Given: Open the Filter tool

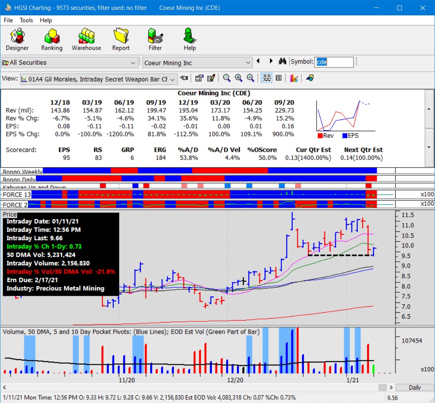Looking at the screenshot, I should point(155,39).
